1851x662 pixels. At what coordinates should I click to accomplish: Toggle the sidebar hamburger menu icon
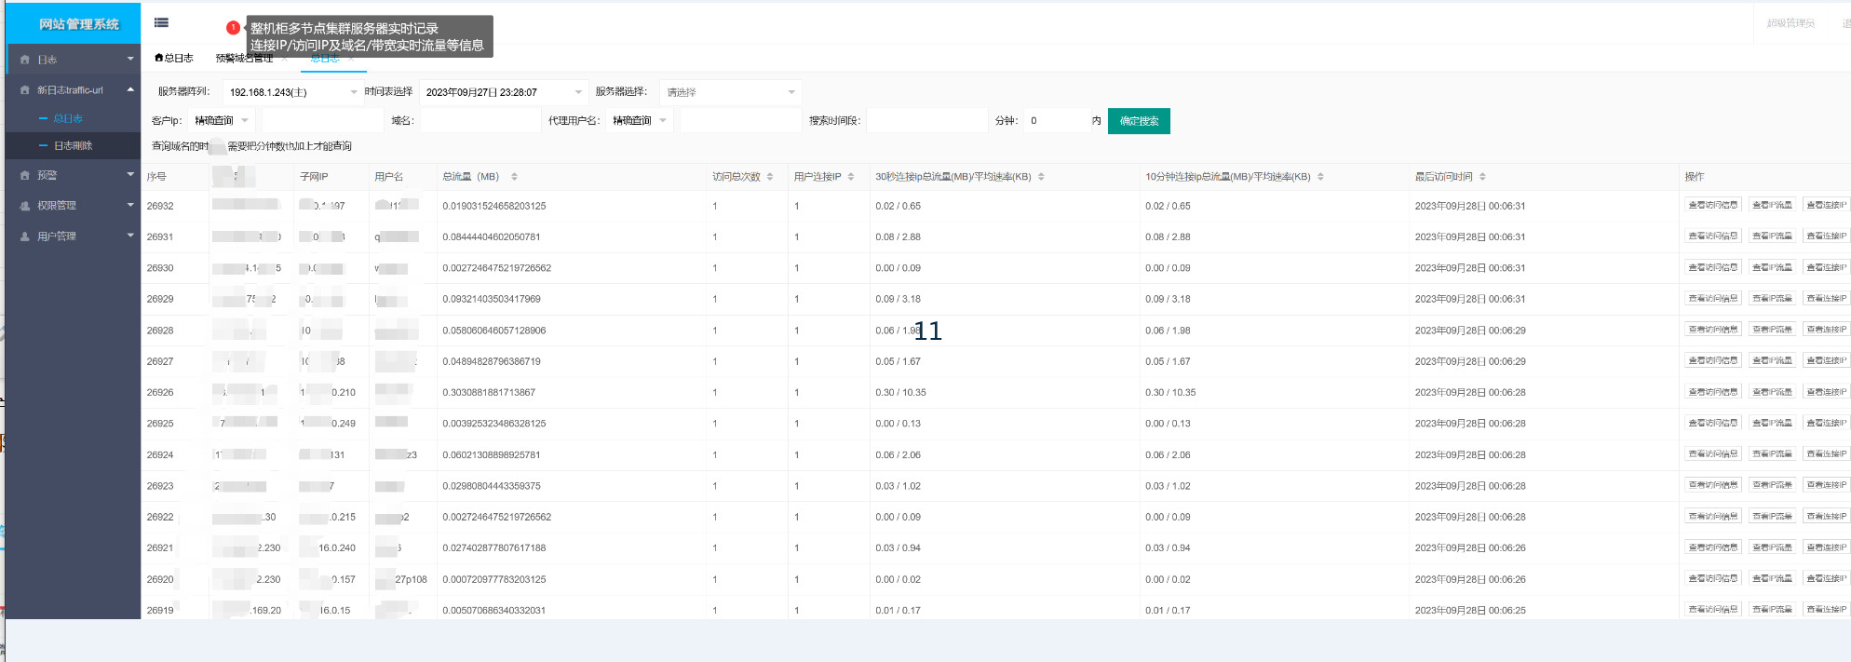pos(161,23)
